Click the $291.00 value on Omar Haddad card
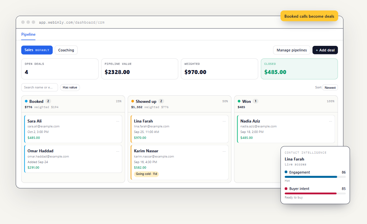Viewport: 367px width, 224px height. tap(33, 168)
